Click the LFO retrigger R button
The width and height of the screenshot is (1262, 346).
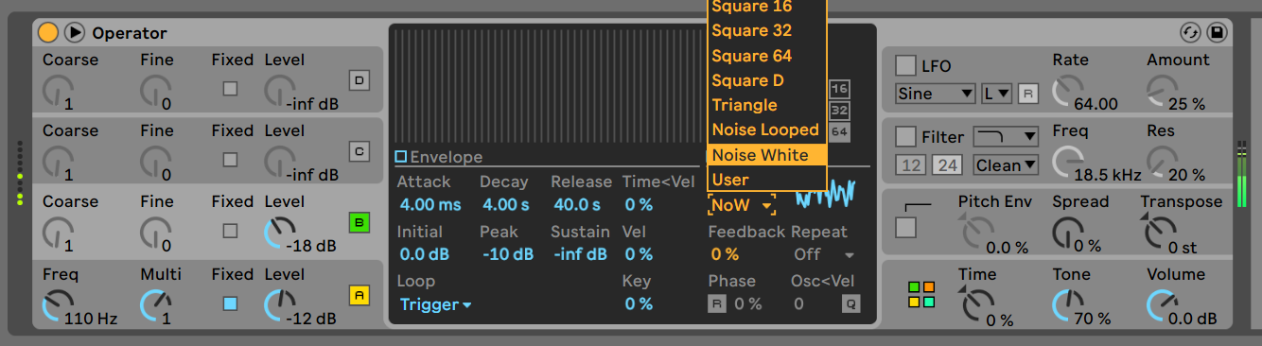point(1028,94)
